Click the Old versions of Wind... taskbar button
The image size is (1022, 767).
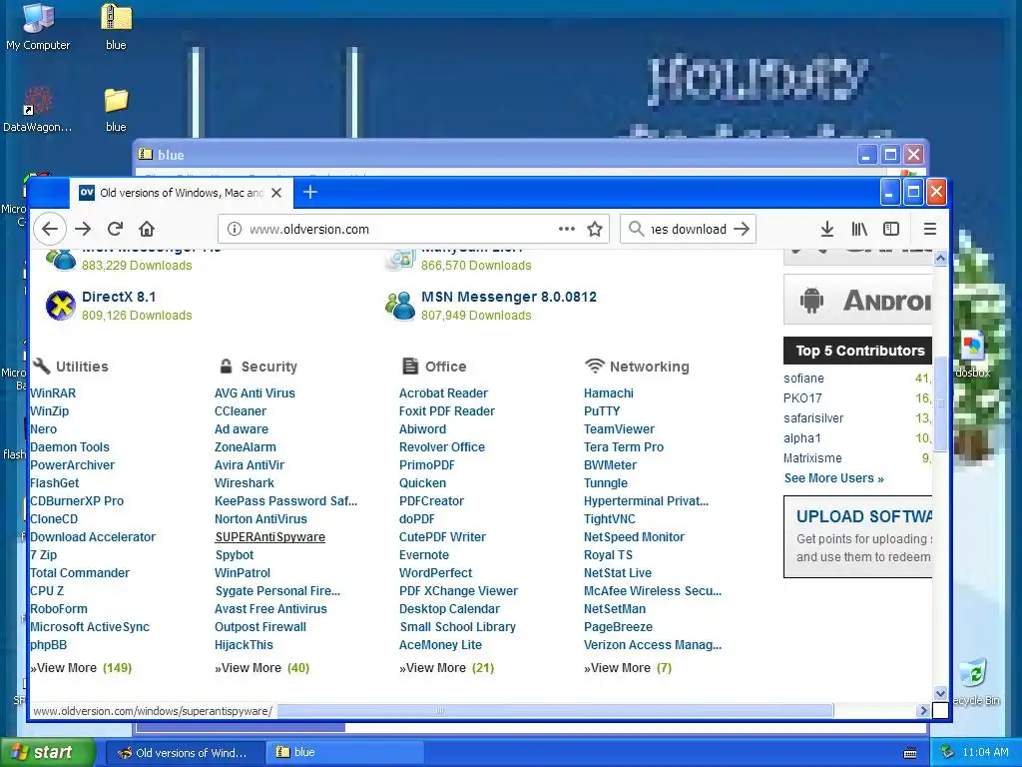pyautogui.click(x=184, y=752)
